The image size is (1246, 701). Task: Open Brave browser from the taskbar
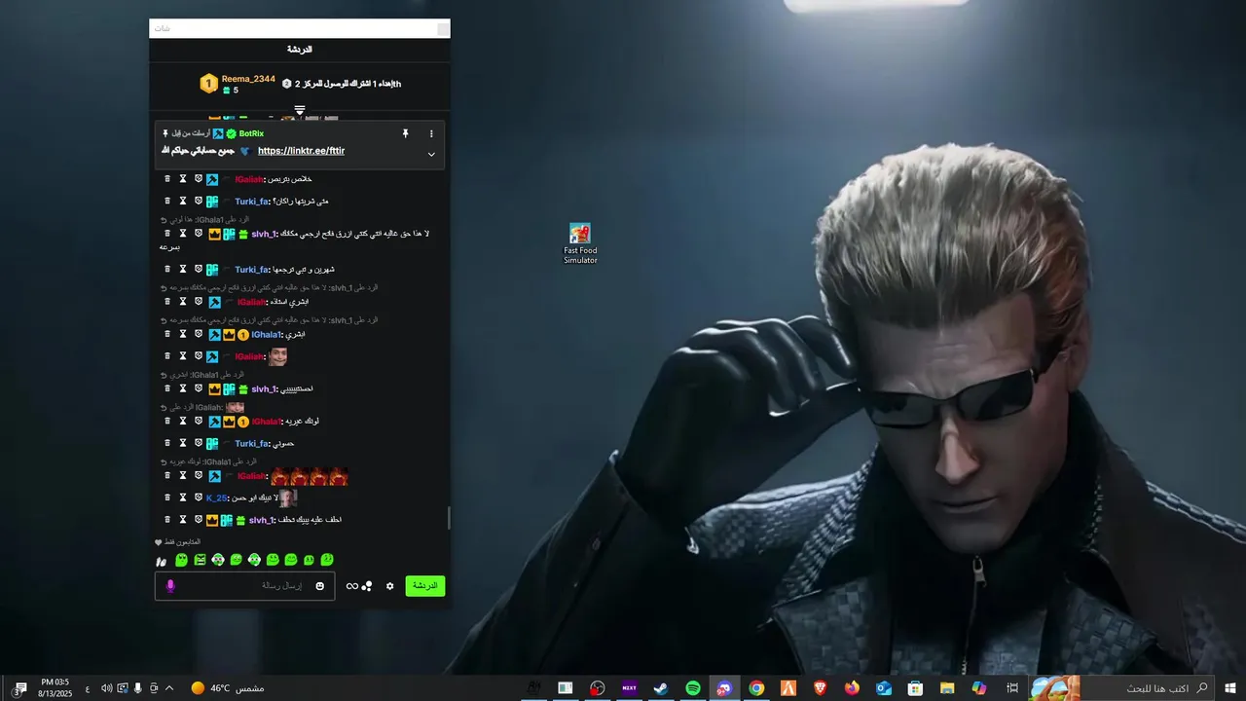[821, 687]
